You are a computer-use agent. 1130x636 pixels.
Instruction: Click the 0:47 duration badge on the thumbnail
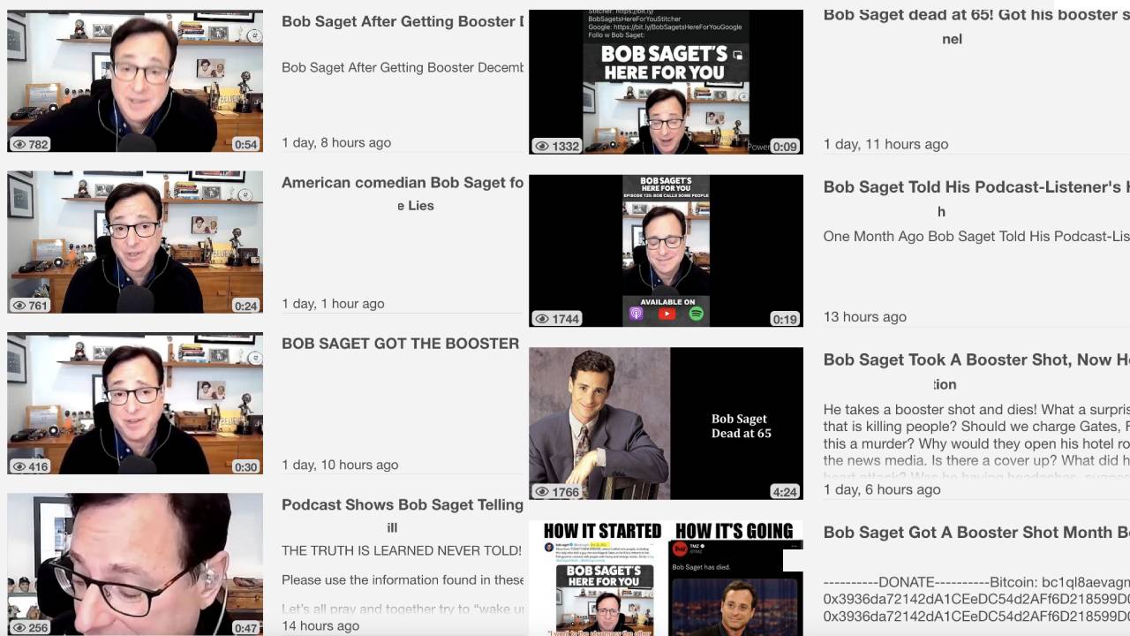tap(245, 628)
